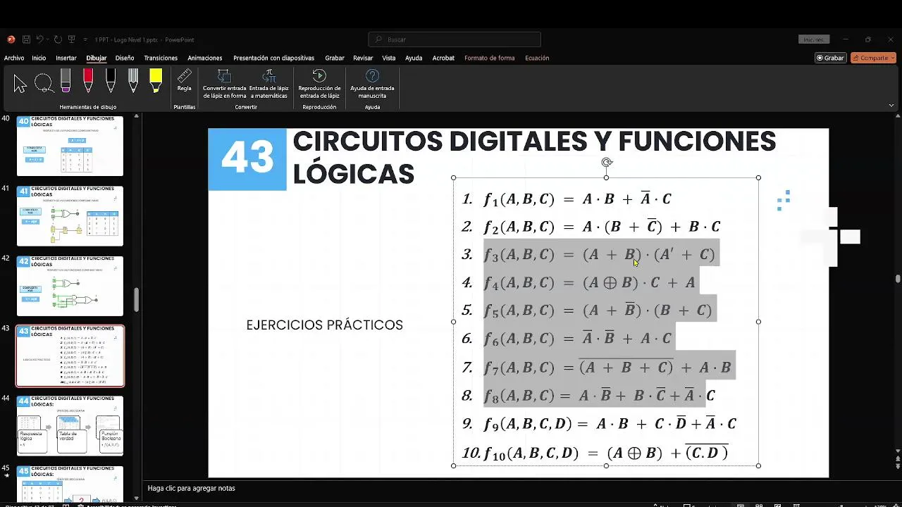Screen dimensions: 902x507
Task: Click the Undo icon
Action: pyautogui.click(x=40, y=39)
